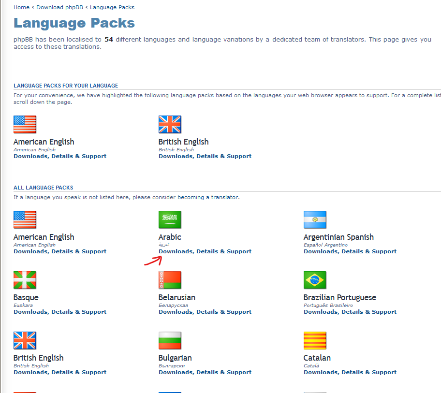Viewport: 441px width, 393px height.
Task: Click American English flag in highlighted language section
Action: (25, 124)
